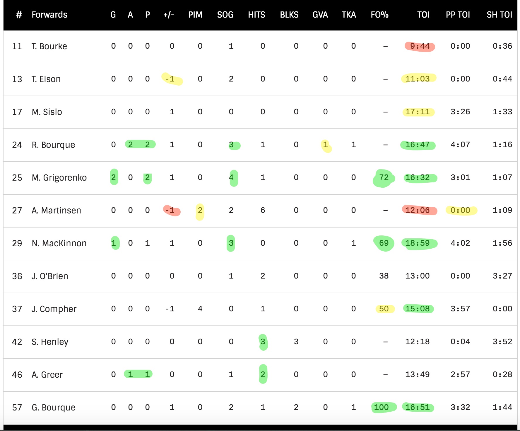Open player N. MacKinnon's name
The height and width of the screenshot is (431, 520).
click(59, 243)
